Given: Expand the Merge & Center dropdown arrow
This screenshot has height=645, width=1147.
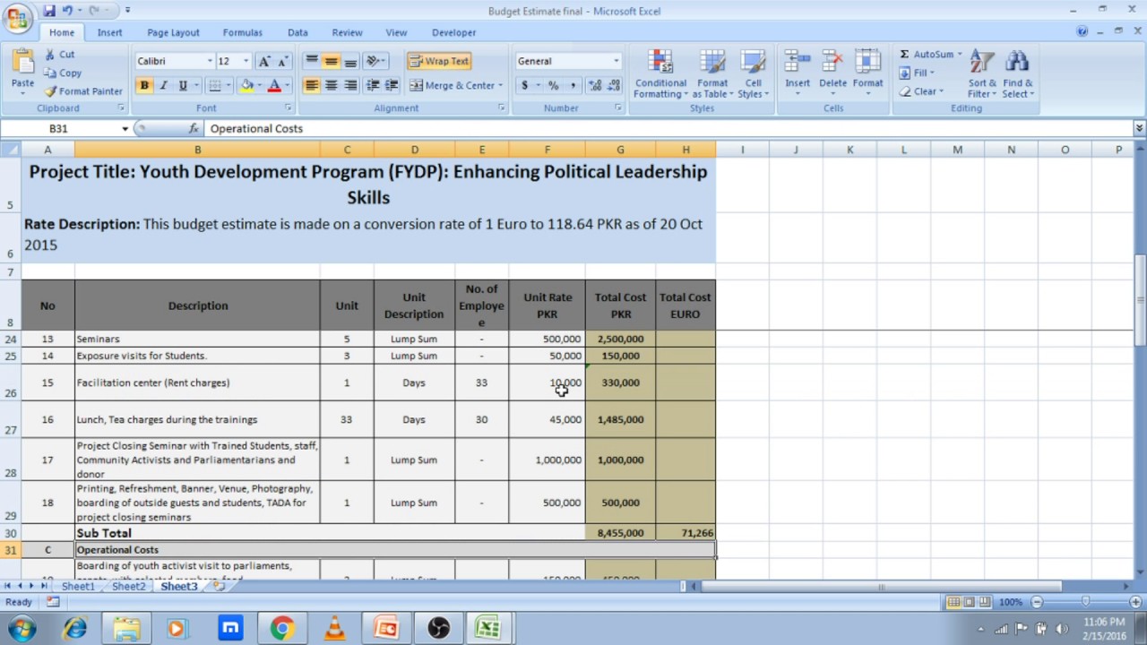Looking at the screenshot, I should (500, 85).
